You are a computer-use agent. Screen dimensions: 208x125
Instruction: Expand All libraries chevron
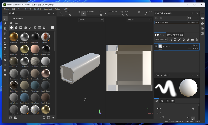11,19
